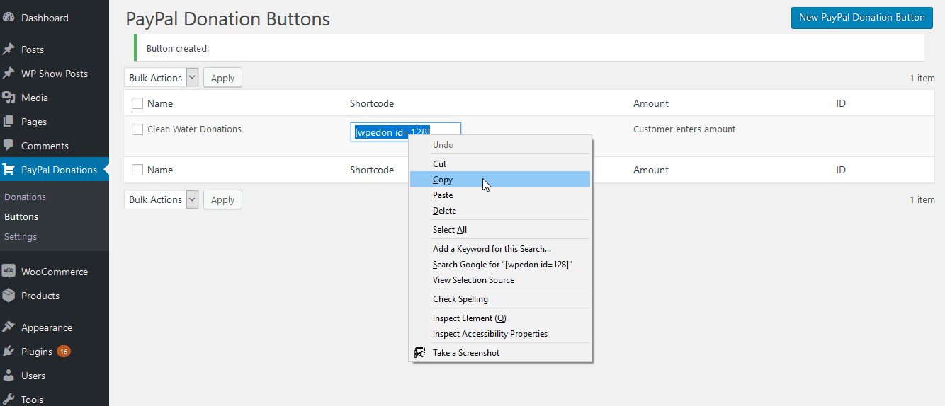Click the Plugins plug icon
The image size is (945, 406).
[x=9, y=352]
